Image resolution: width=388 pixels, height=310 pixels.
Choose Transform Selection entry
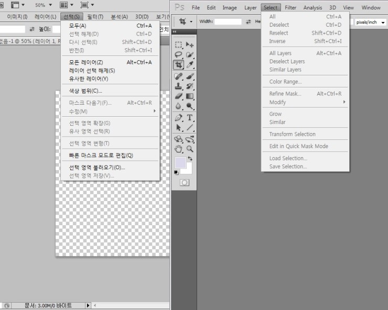pyautogui.click(x=305, y=134)
